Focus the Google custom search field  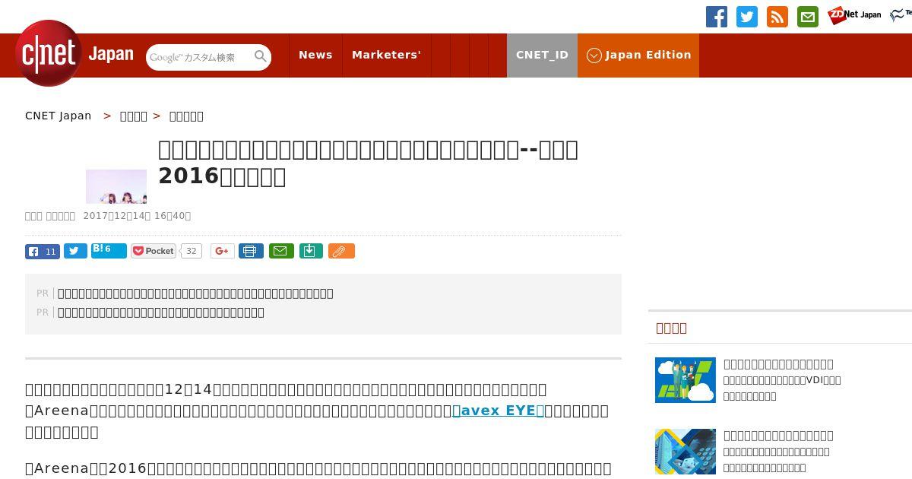tap(200, 57)
